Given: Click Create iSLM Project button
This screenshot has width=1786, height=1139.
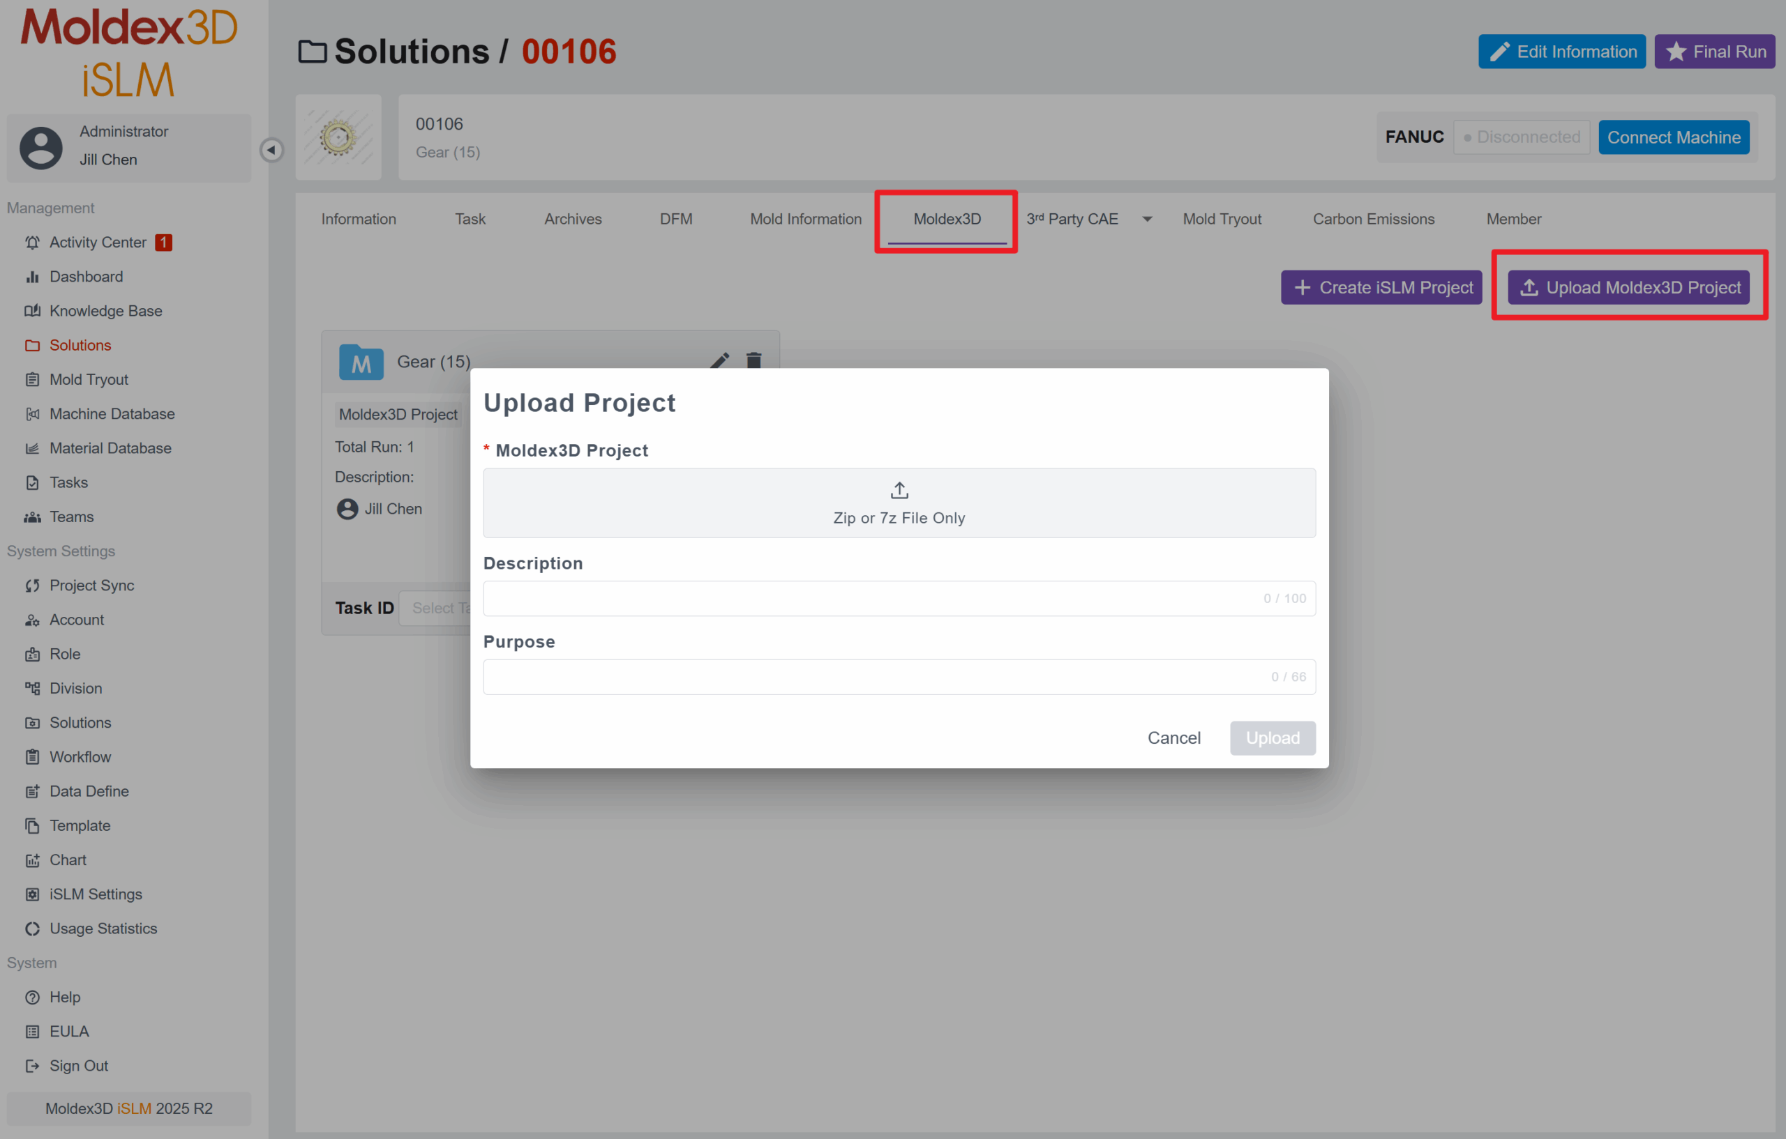Looking at the screenshot, I should click(x=1381, y=287).
